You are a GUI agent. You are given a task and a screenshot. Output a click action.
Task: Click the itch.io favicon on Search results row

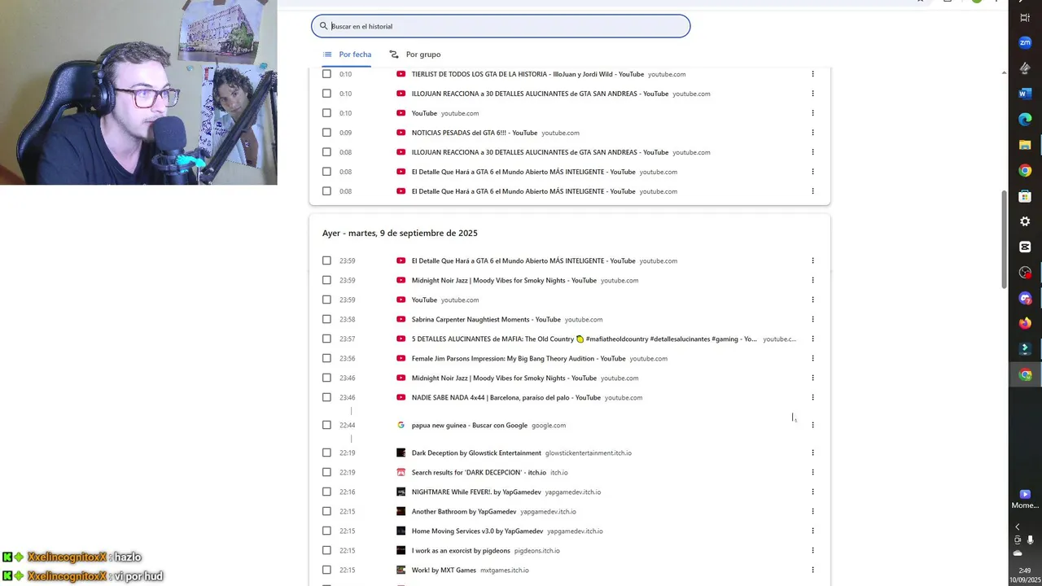[401, 472]
